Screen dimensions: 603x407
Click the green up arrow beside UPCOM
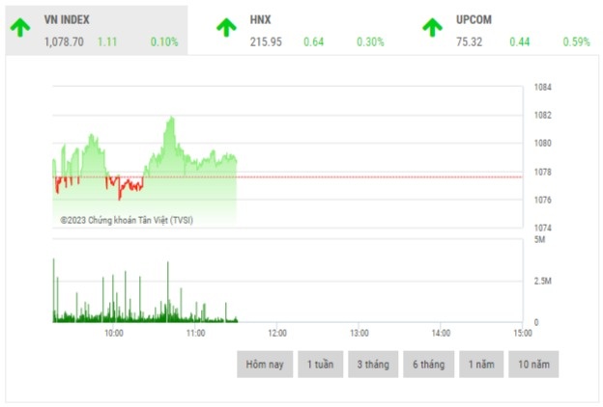pyautogui.click(x=432, y=27)
